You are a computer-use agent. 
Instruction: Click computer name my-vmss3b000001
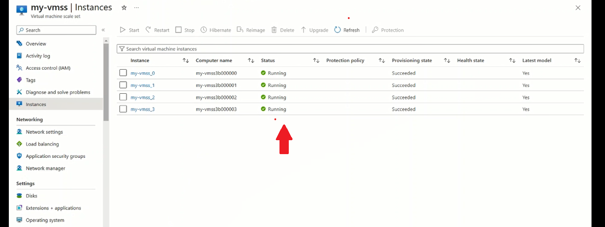[216, 85]
